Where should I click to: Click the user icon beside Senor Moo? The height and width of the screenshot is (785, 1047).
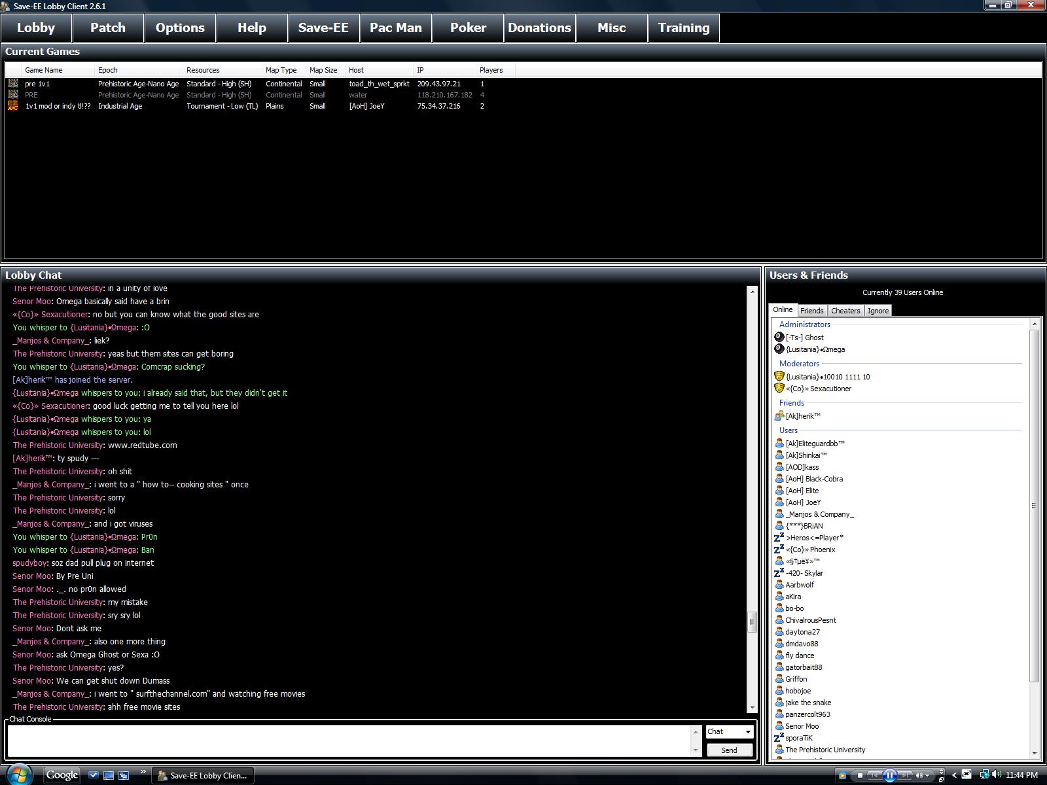(779, 726)
